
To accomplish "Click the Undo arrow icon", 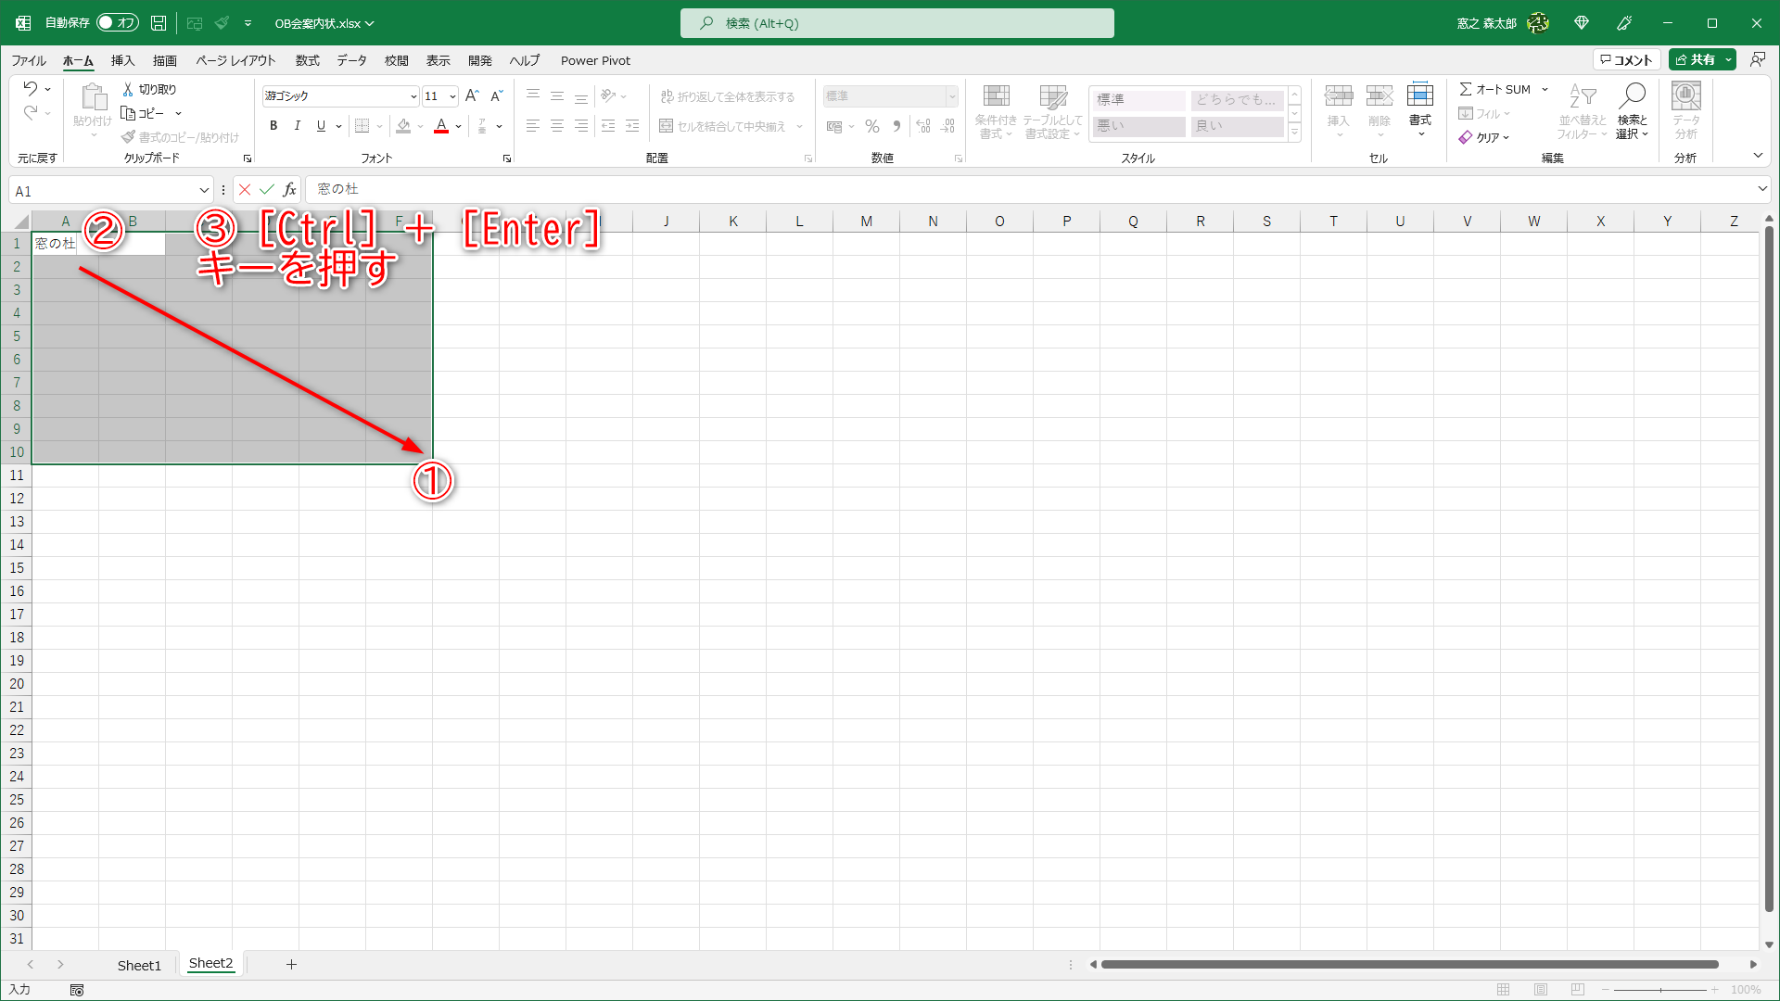I will (31, 89).
